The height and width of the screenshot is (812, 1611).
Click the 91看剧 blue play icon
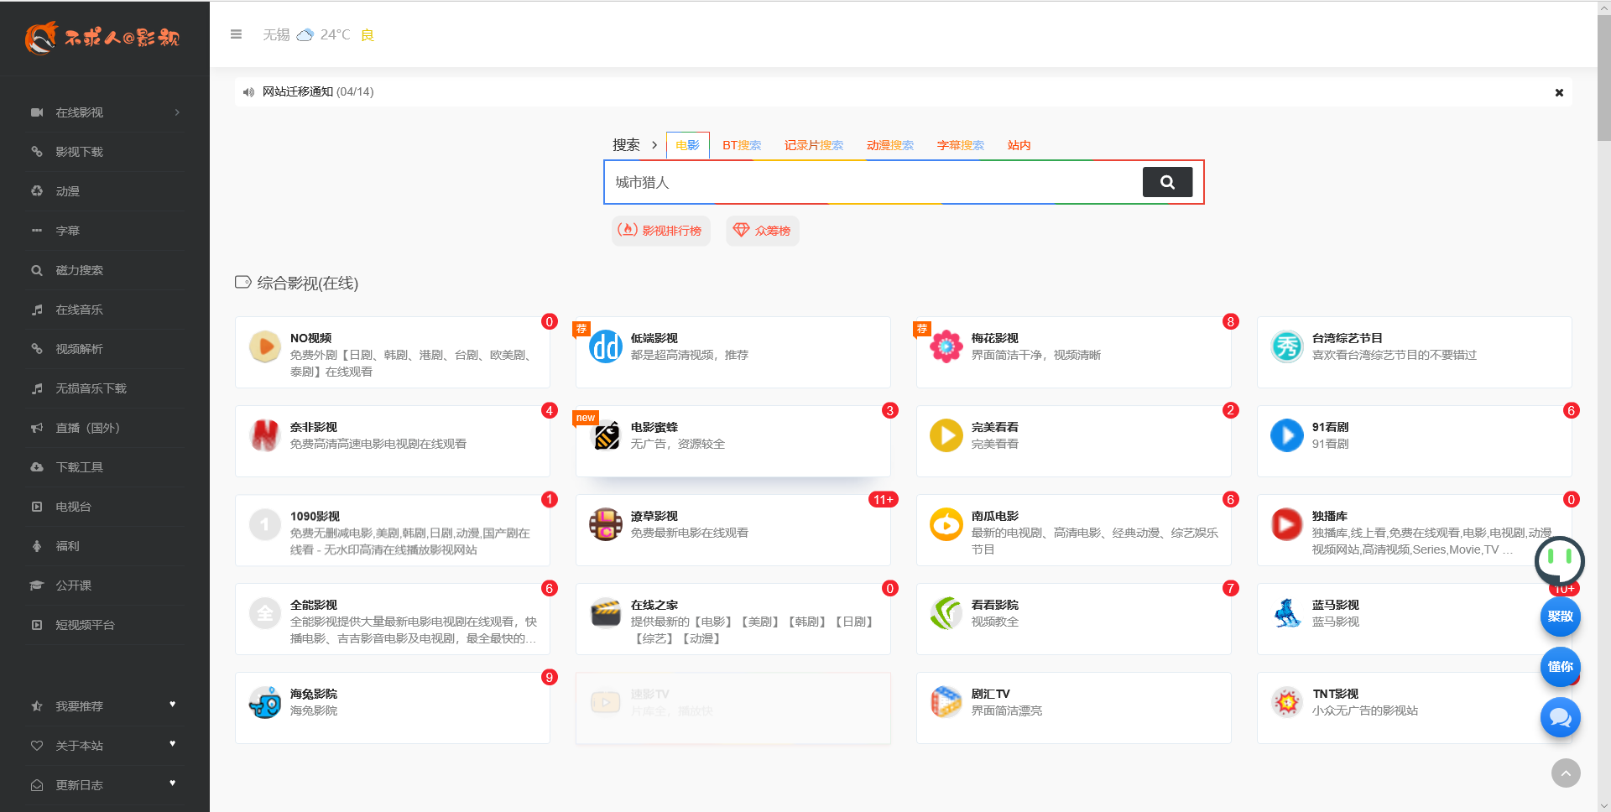coord(1287,435)
